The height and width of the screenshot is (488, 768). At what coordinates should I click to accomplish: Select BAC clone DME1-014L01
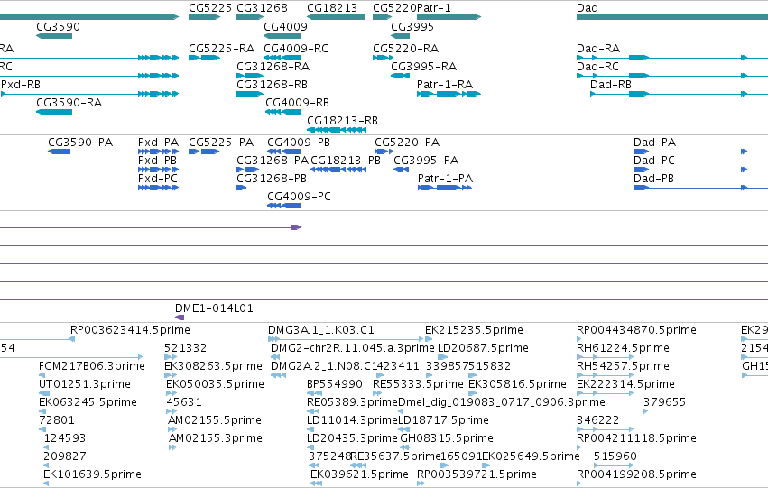pyautogui.click(x=214, y=308)
